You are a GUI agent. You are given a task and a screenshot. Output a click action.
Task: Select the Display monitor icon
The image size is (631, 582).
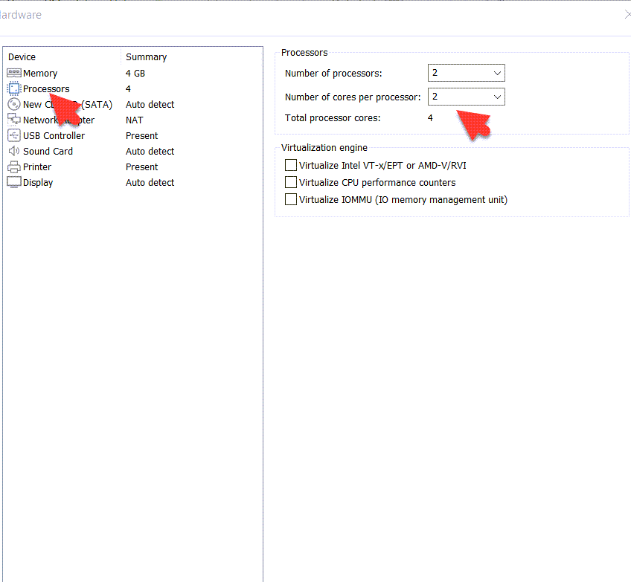[14, 183]
